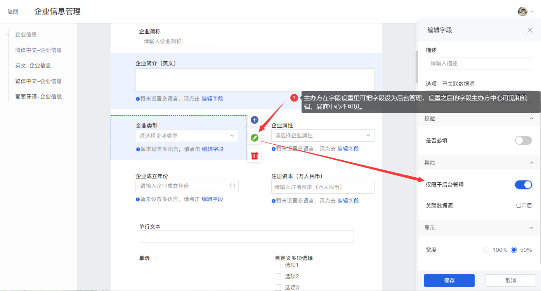The image size is (541, 291).
Task: Click the 保存 button
Action: click(449, 281)
